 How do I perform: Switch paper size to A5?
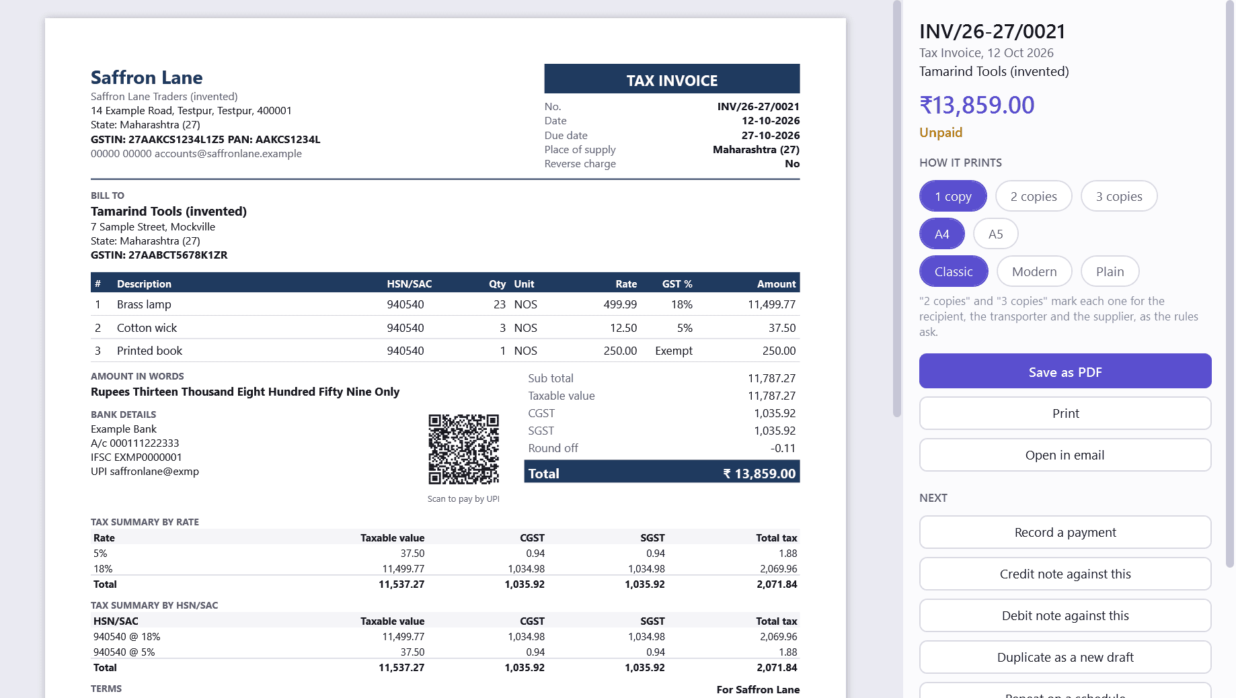[996, 234]
